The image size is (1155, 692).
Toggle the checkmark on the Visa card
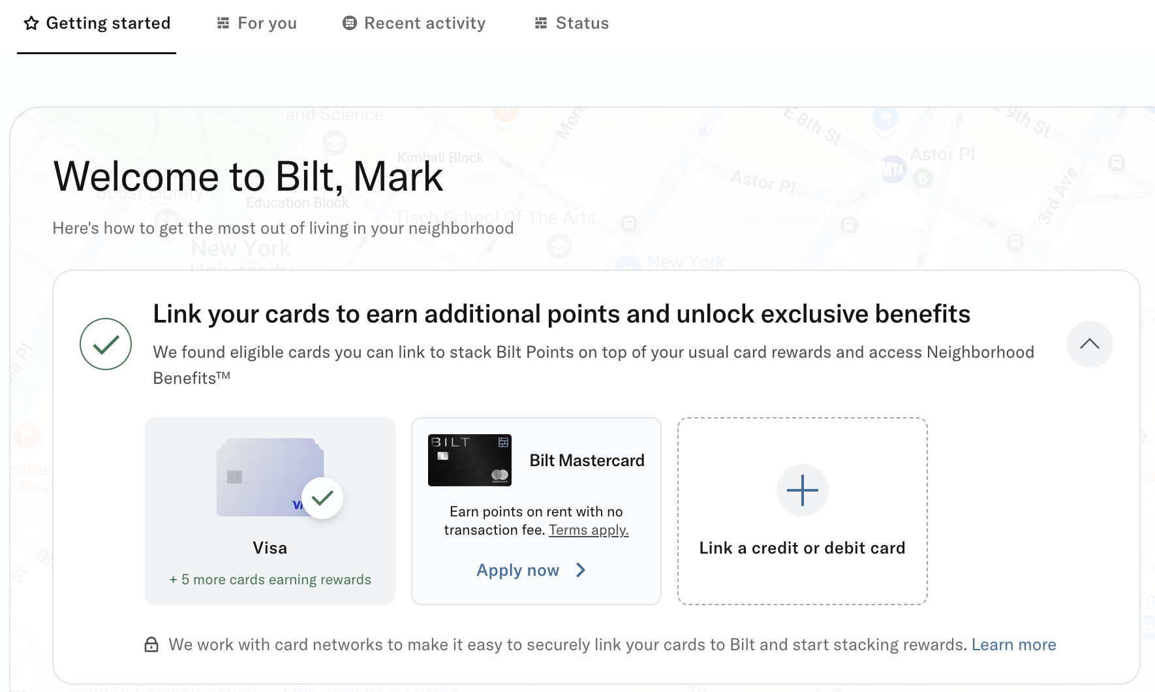[x=322, y=497]
